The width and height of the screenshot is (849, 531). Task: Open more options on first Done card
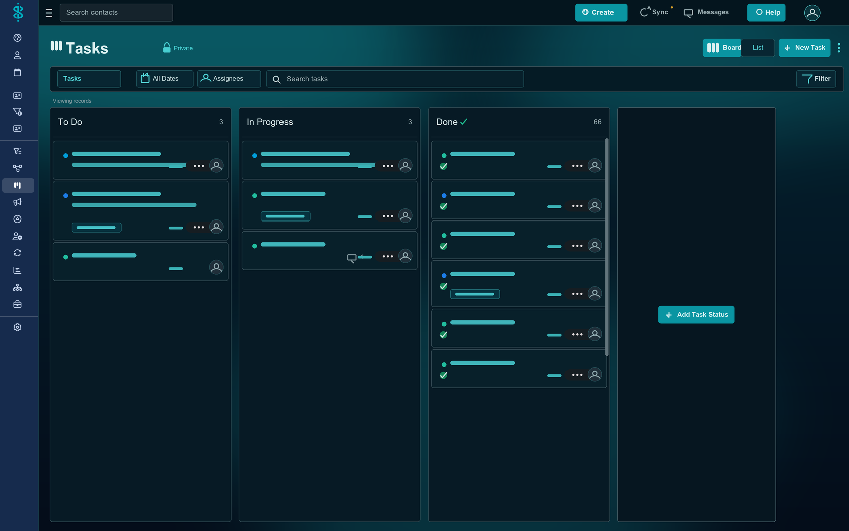(577, 166)
